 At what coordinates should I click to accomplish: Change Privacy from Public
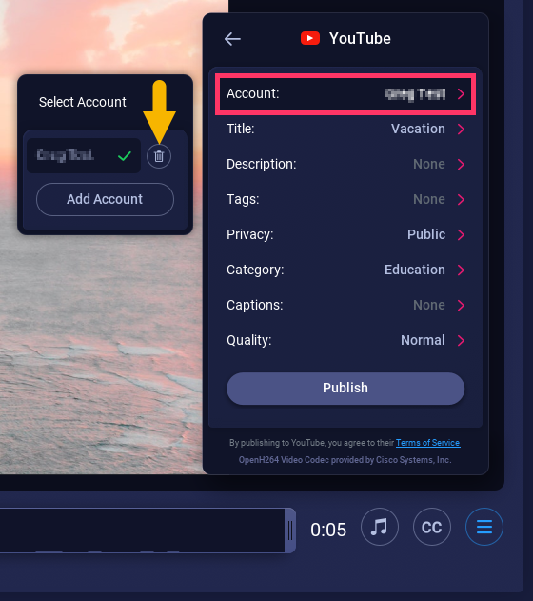pos(345,235)
